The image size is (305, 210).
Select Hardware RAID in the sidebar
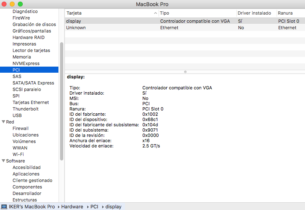pyautogui.click(x=28, y=37)
